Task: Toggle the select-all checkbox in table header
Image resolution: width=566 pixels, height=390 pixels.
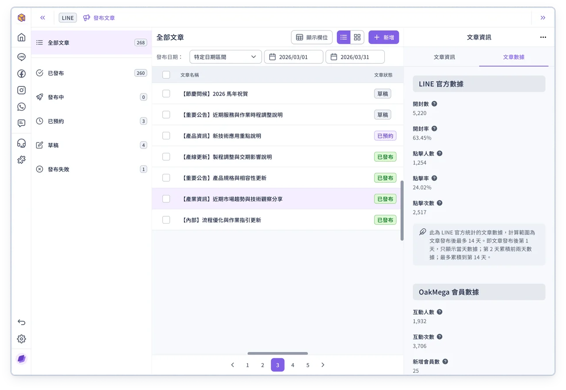Action: click(x=166, y=75)
